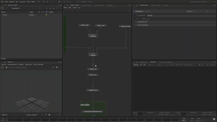Click the Viewer shaded display icon
This screenshot has width=217, height=122.
57,67
